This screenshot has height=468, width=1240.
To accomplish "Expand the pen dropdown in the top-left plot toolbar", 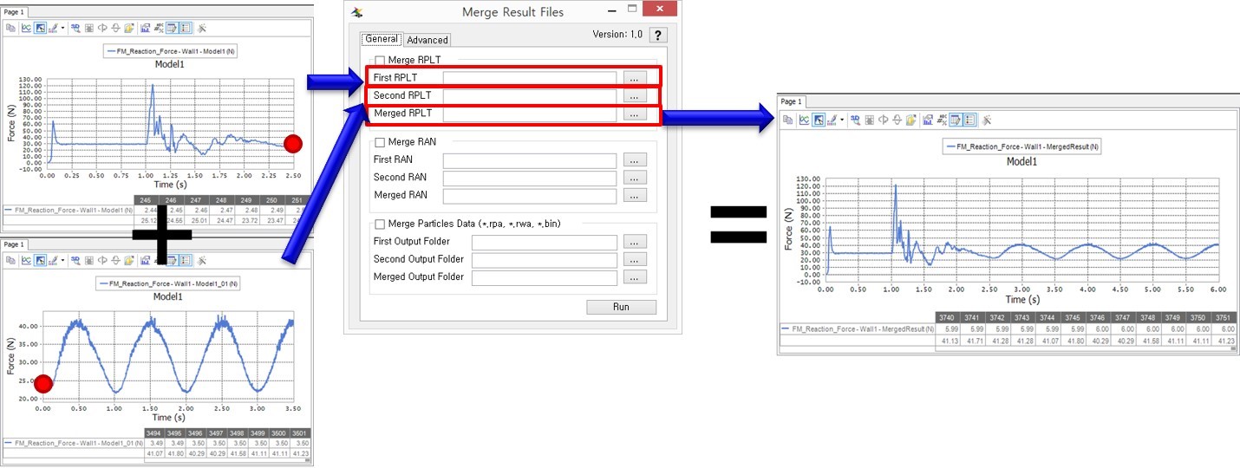I will (63, 28).
